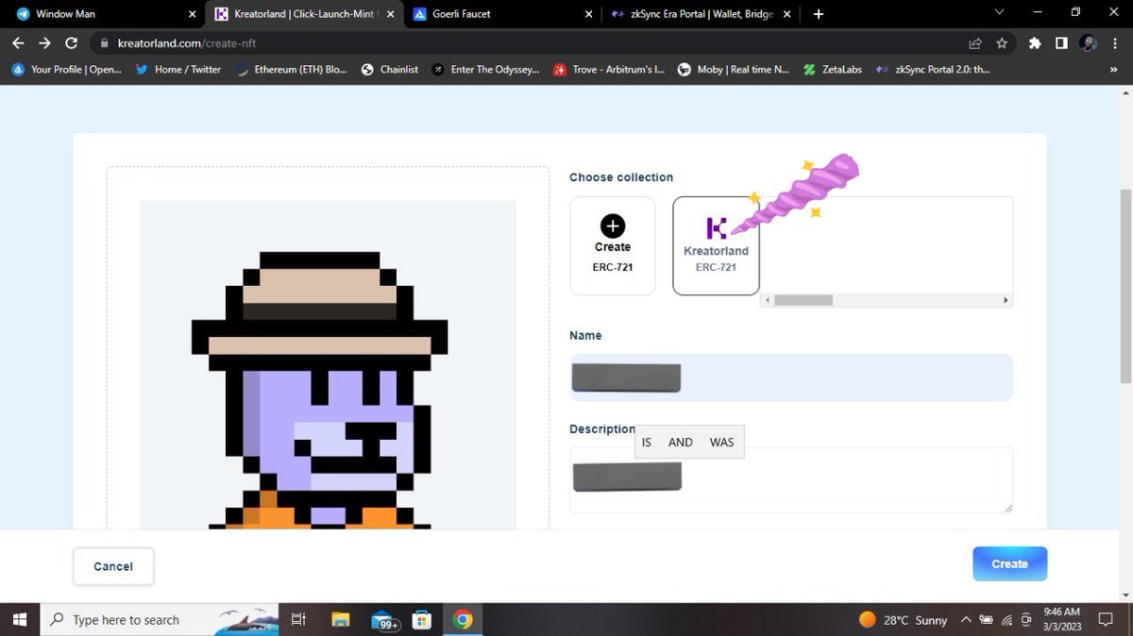Click the browser forward arrow
Screen dimensions: 1133x636
(x=44, y=43)
